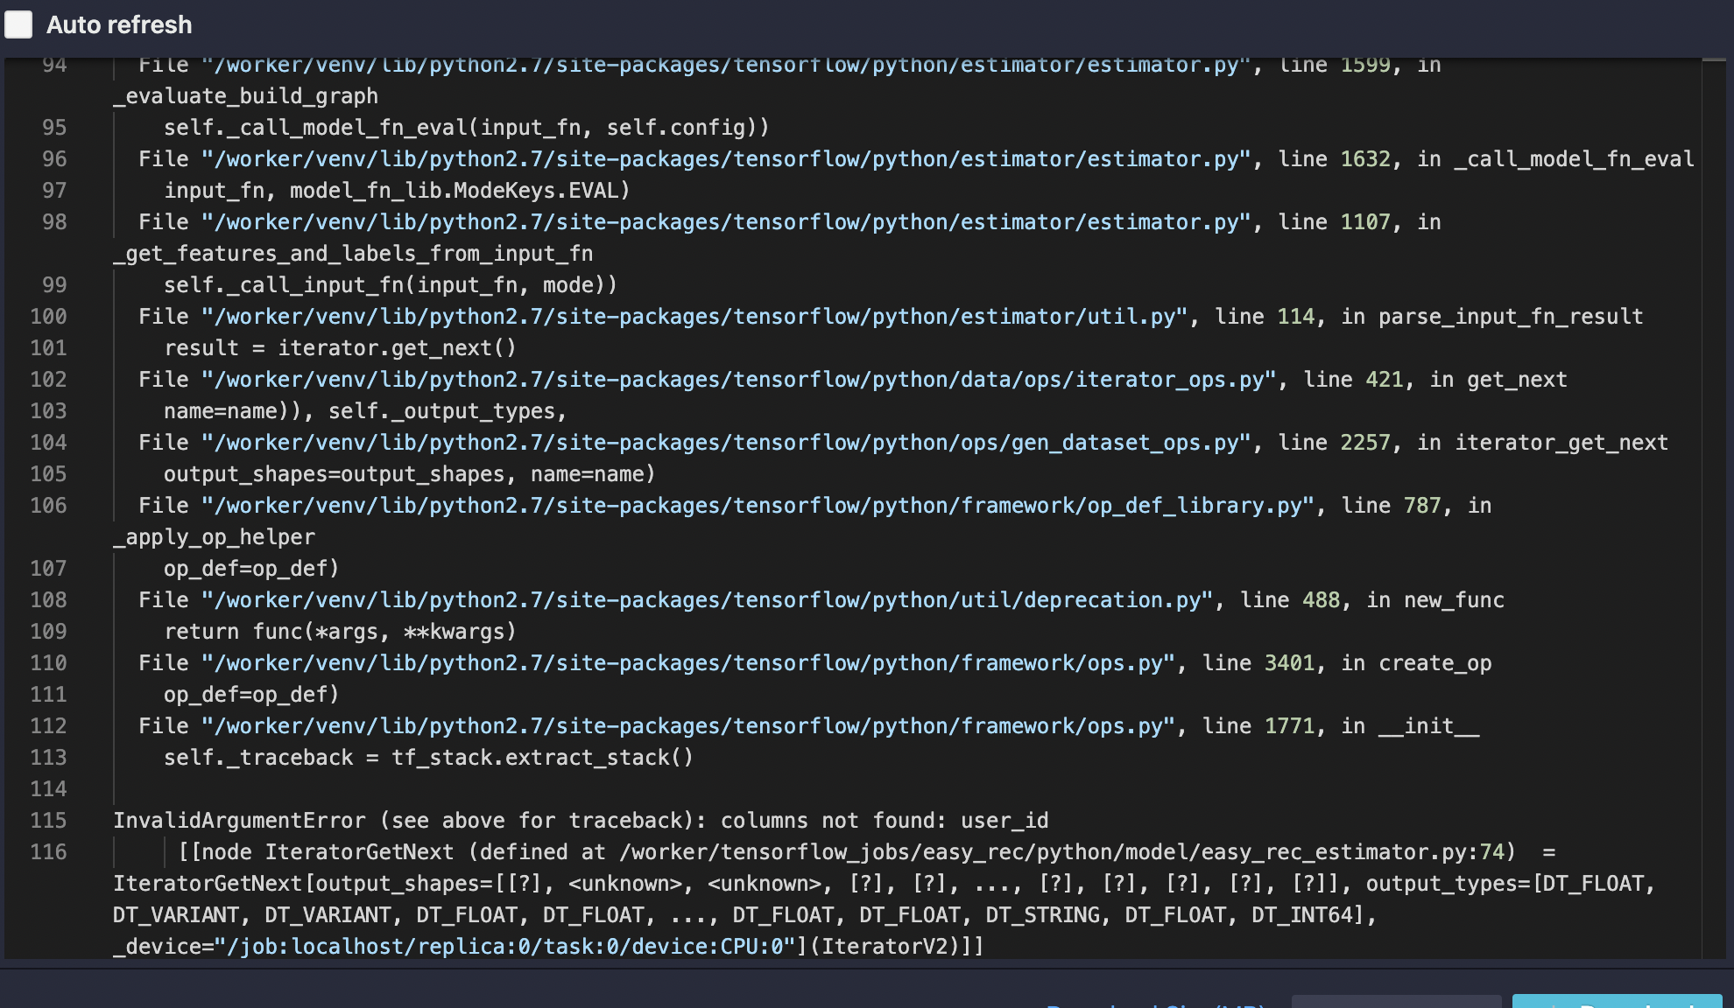
Task: Toggle the Auto refresh checkbox
Action: click(x=18, y=24)
